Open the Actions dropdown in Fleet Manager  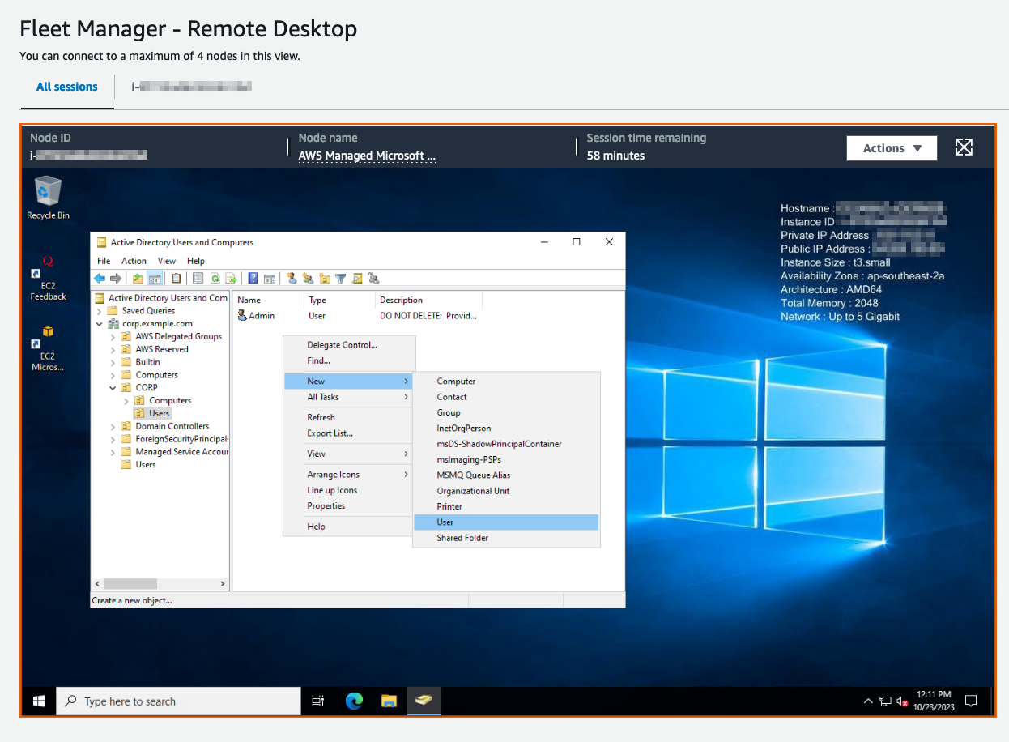[891, 148]
